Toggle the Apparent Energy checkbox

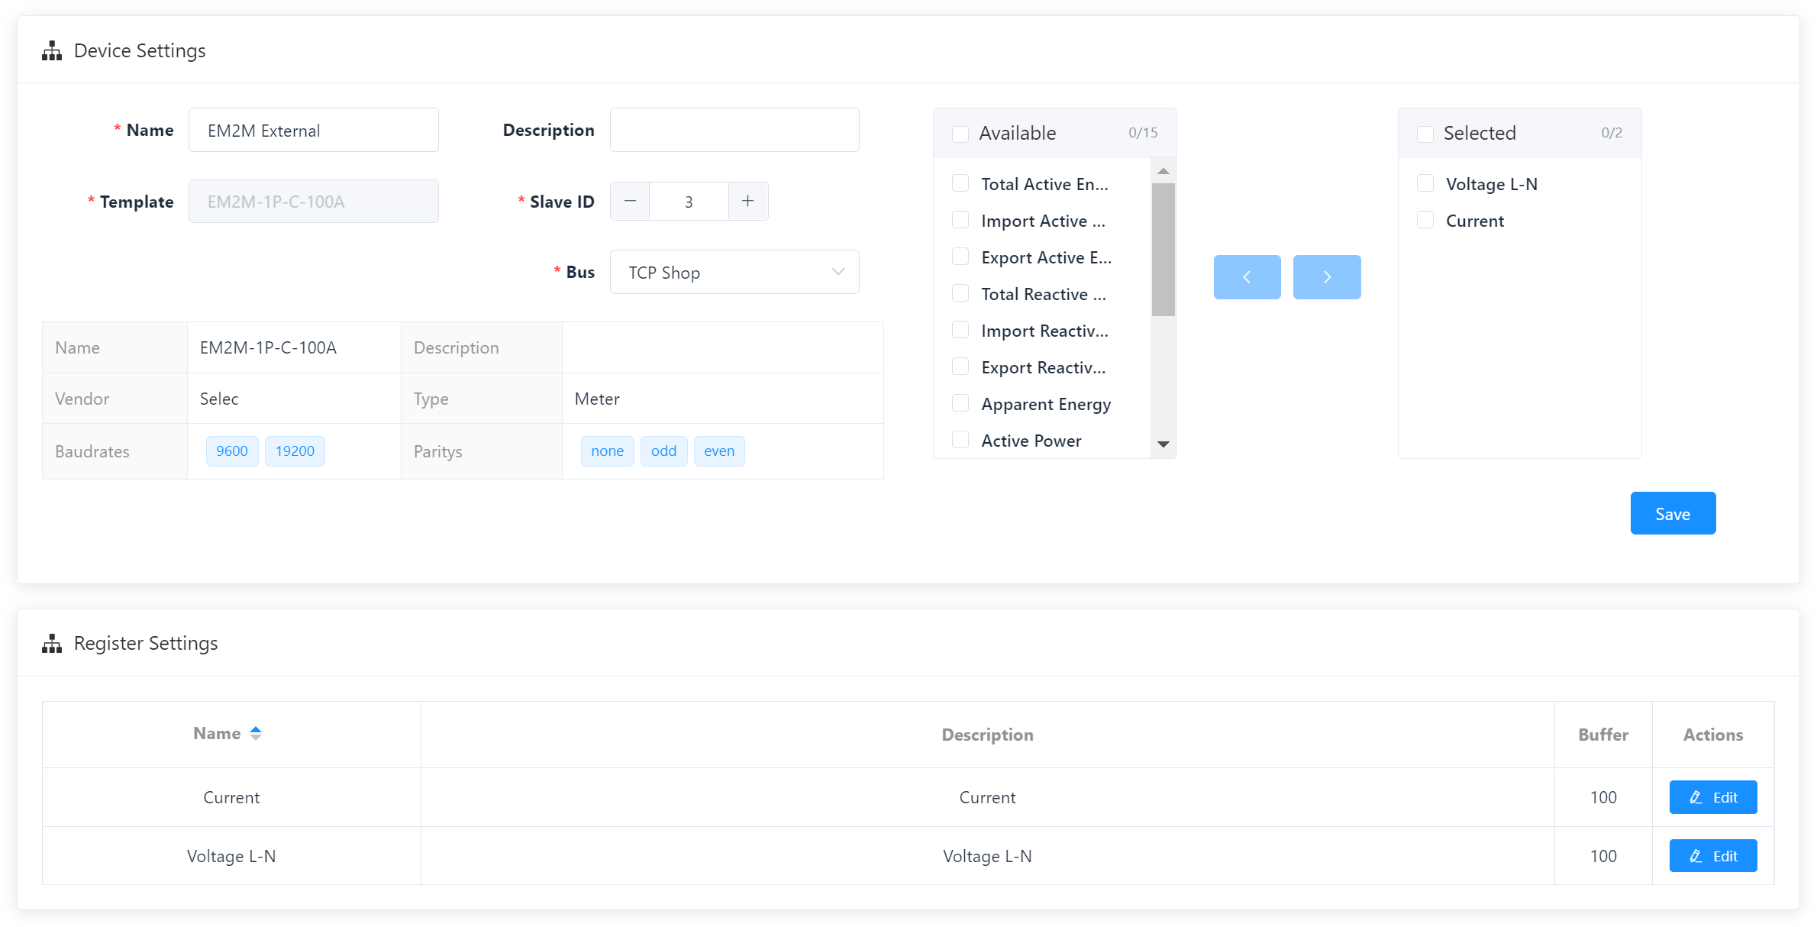pyautogui.click(x=960, y=404)
